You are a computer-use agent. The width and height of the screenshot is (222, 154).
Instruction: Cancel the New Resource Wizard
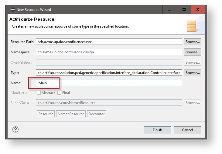[187, 130]
